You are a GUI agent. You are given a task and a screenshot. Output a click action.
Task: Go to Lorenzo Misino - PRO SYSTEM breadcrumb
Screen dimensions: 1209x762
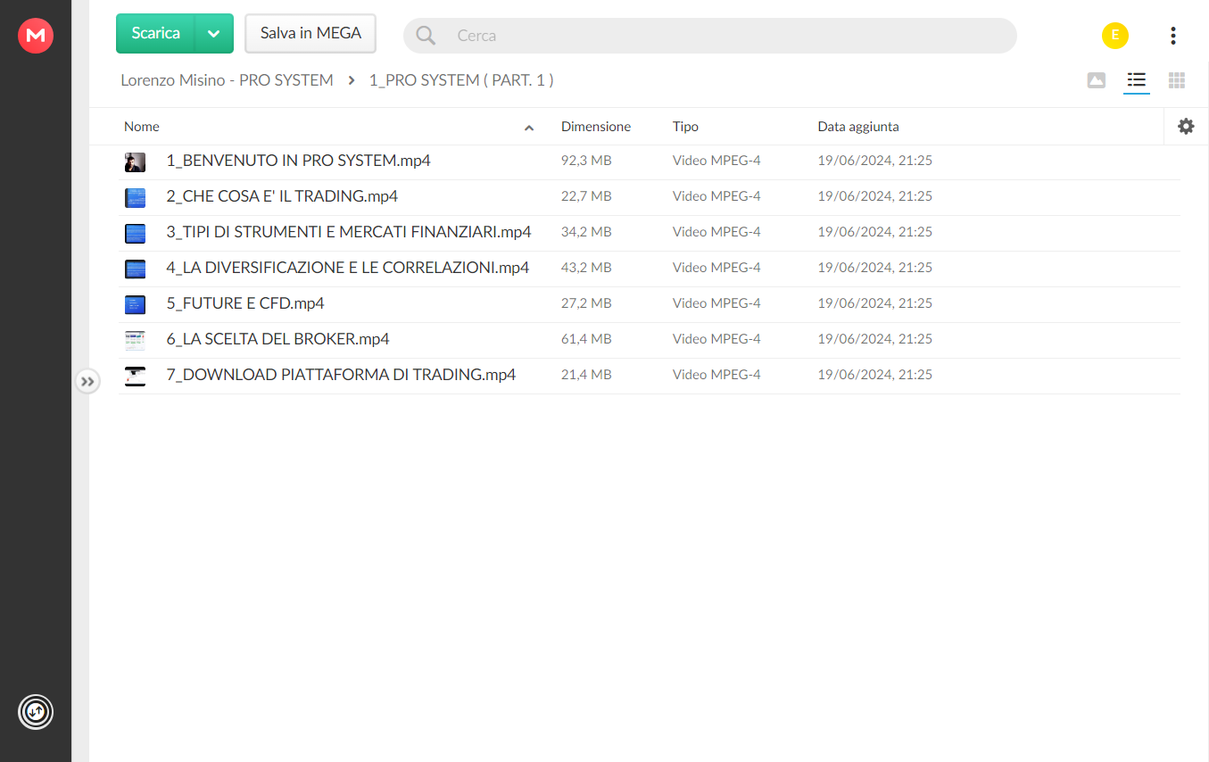tap(227, 80)
